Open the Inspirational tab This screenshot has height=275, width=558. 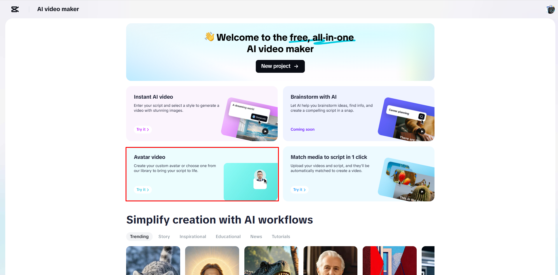[193, 237]
